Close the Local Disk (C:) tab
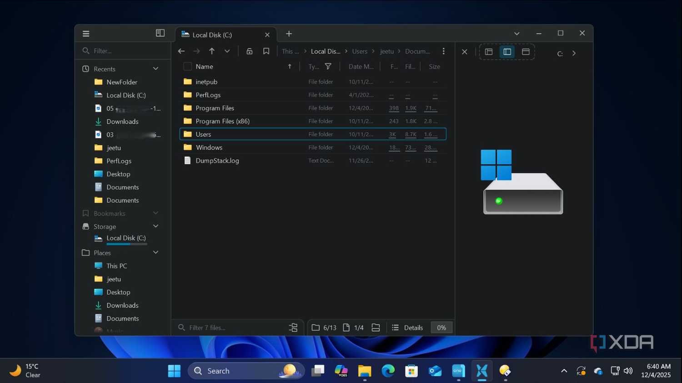The width and height of the screenshot is (682, 383). pyautogui.click(x=267, y=35)
